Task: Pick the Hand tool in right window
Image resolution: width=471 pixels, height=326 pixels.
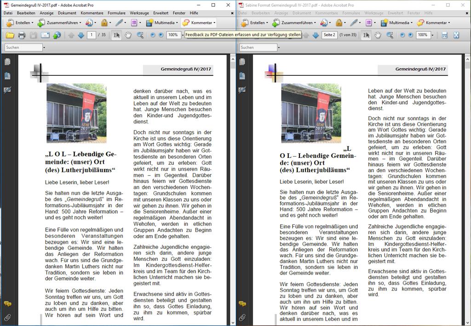Action: coord(378,35)
